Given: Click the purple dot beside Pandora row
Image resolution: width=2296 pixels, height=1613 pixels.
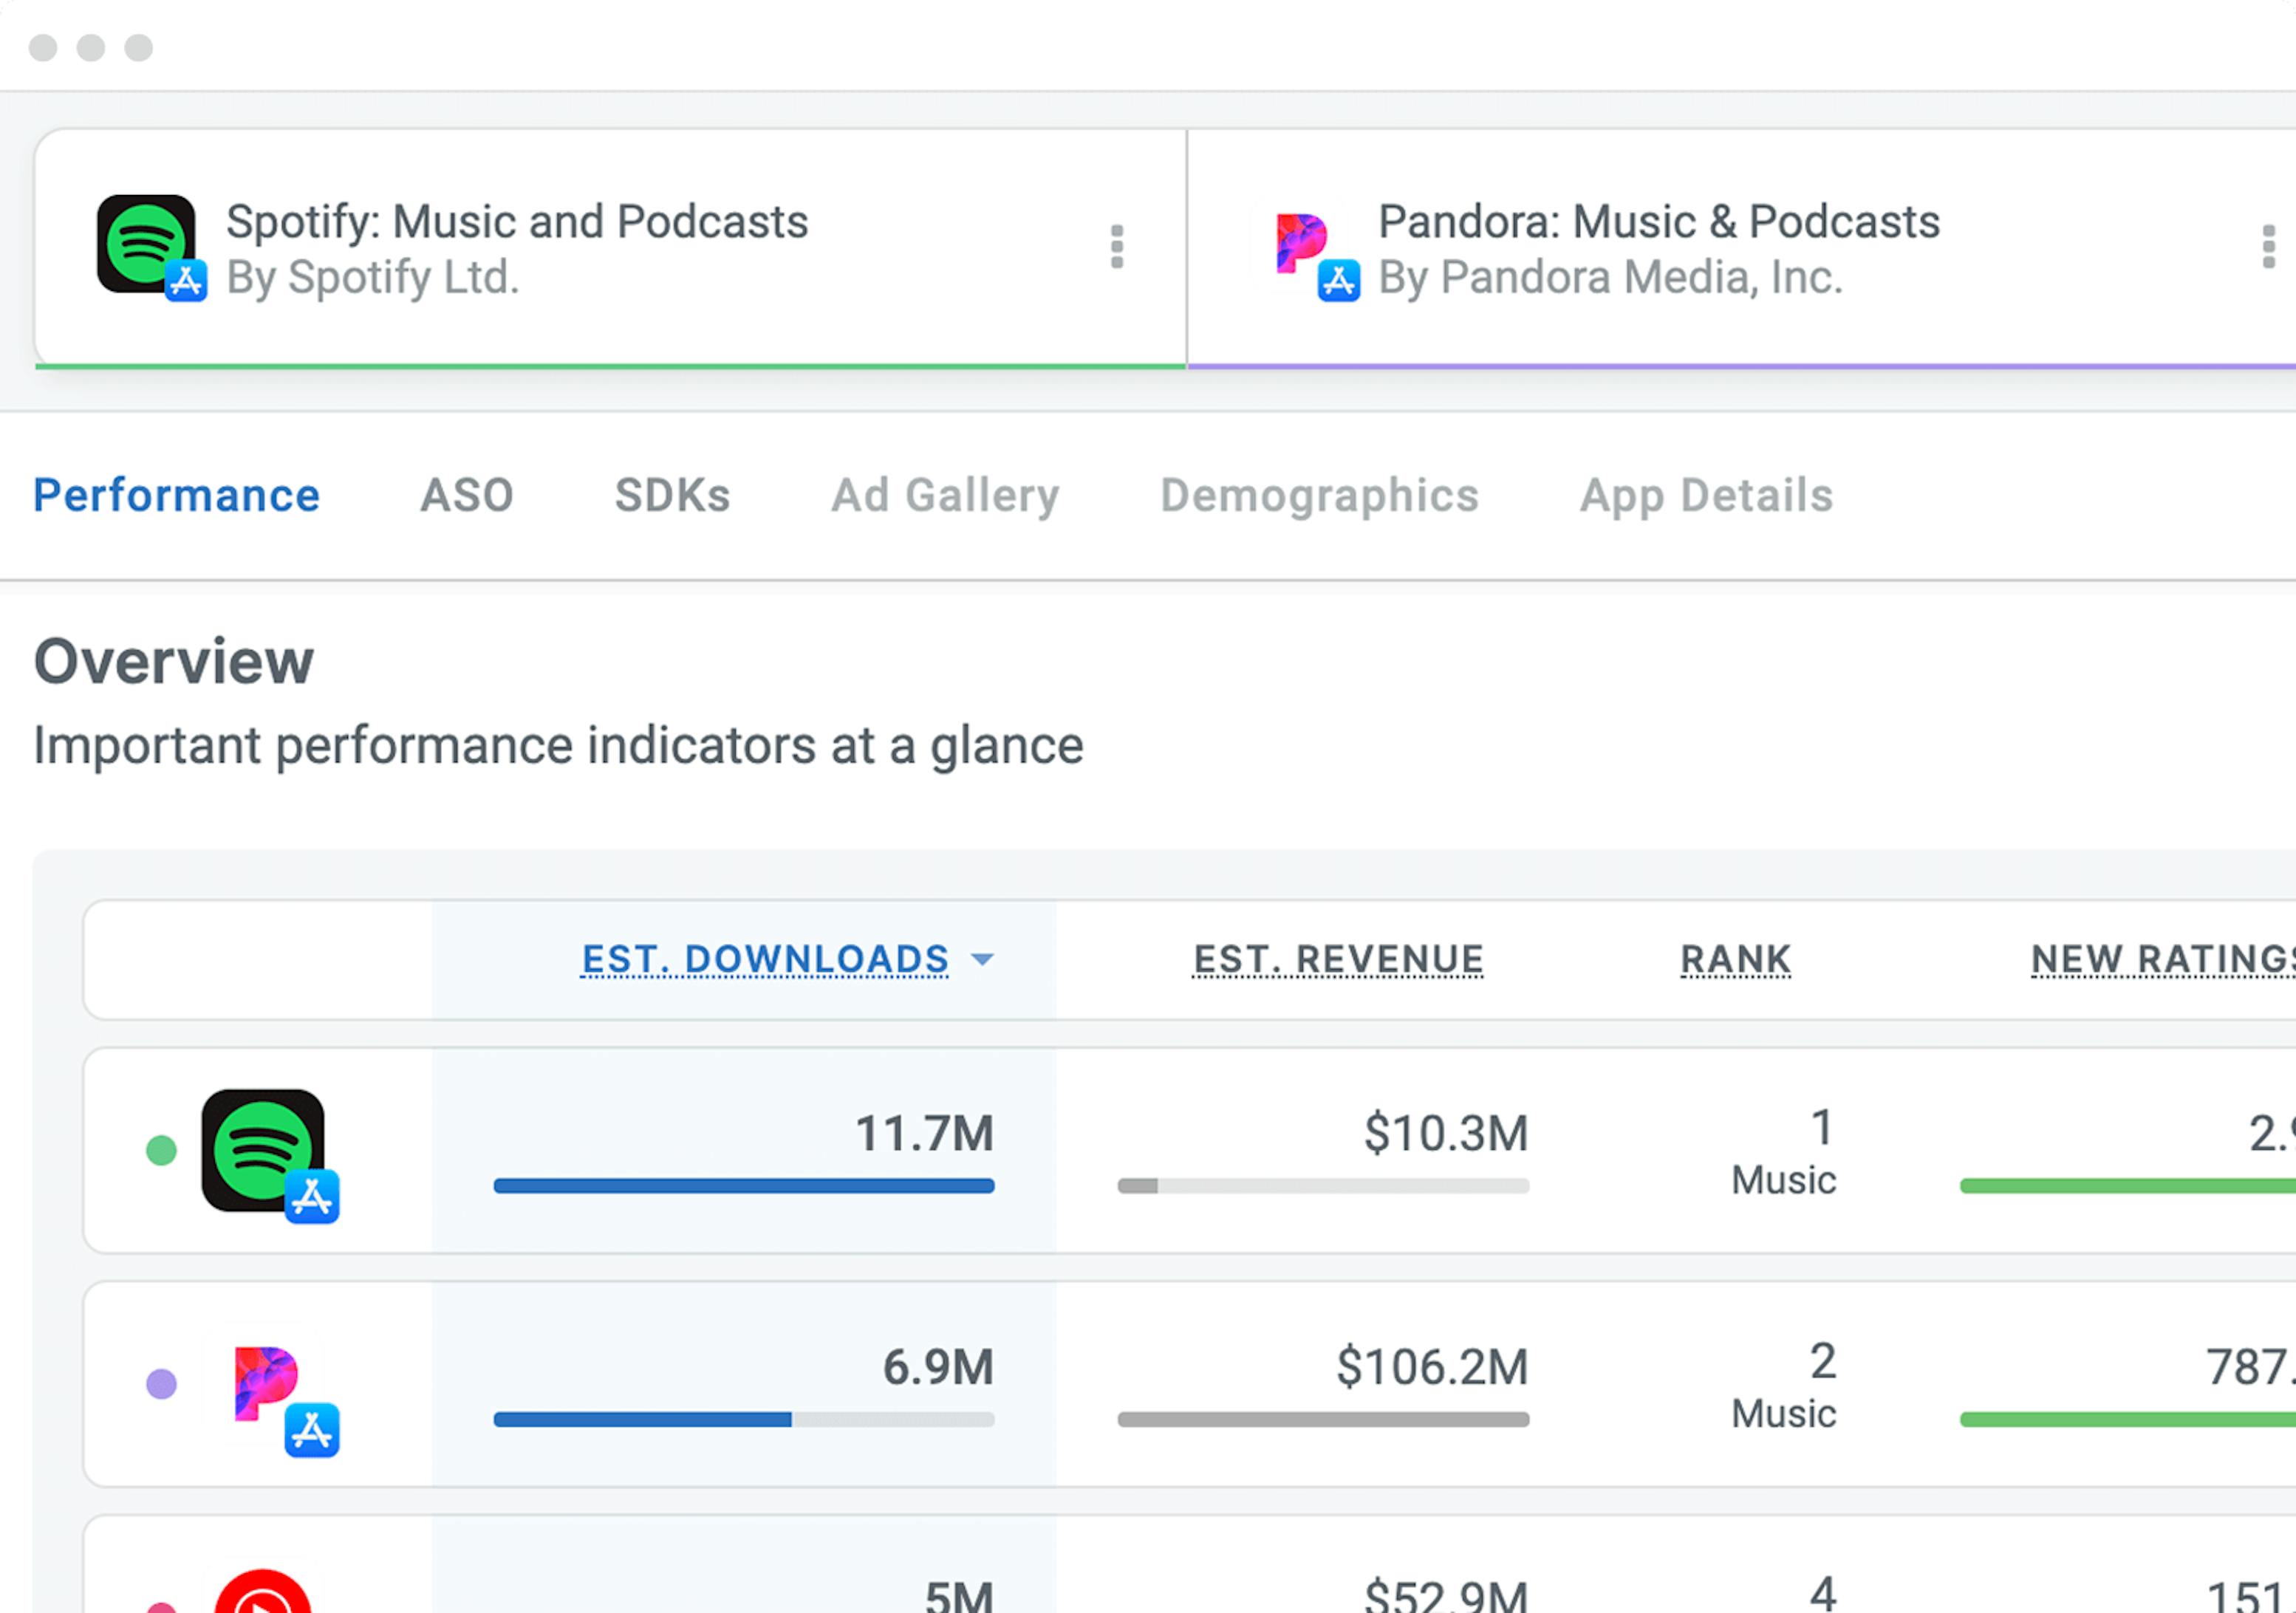Looking at the screenshot, I should 161,1384.
